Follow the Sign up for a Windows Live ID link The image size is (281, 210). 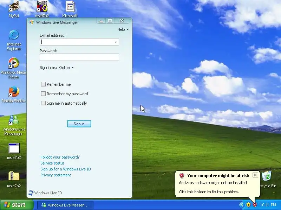(x=66, y=169)
